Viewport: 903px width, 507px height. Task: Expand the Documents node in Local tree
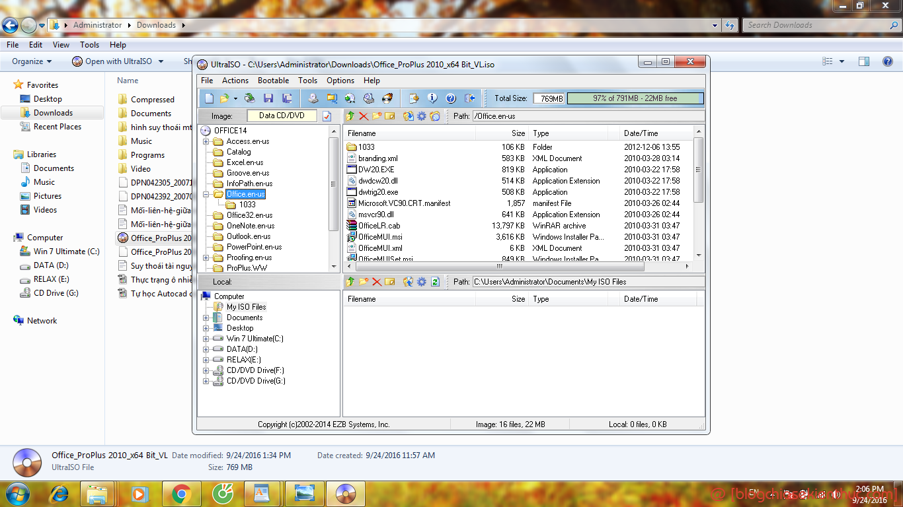206,318
